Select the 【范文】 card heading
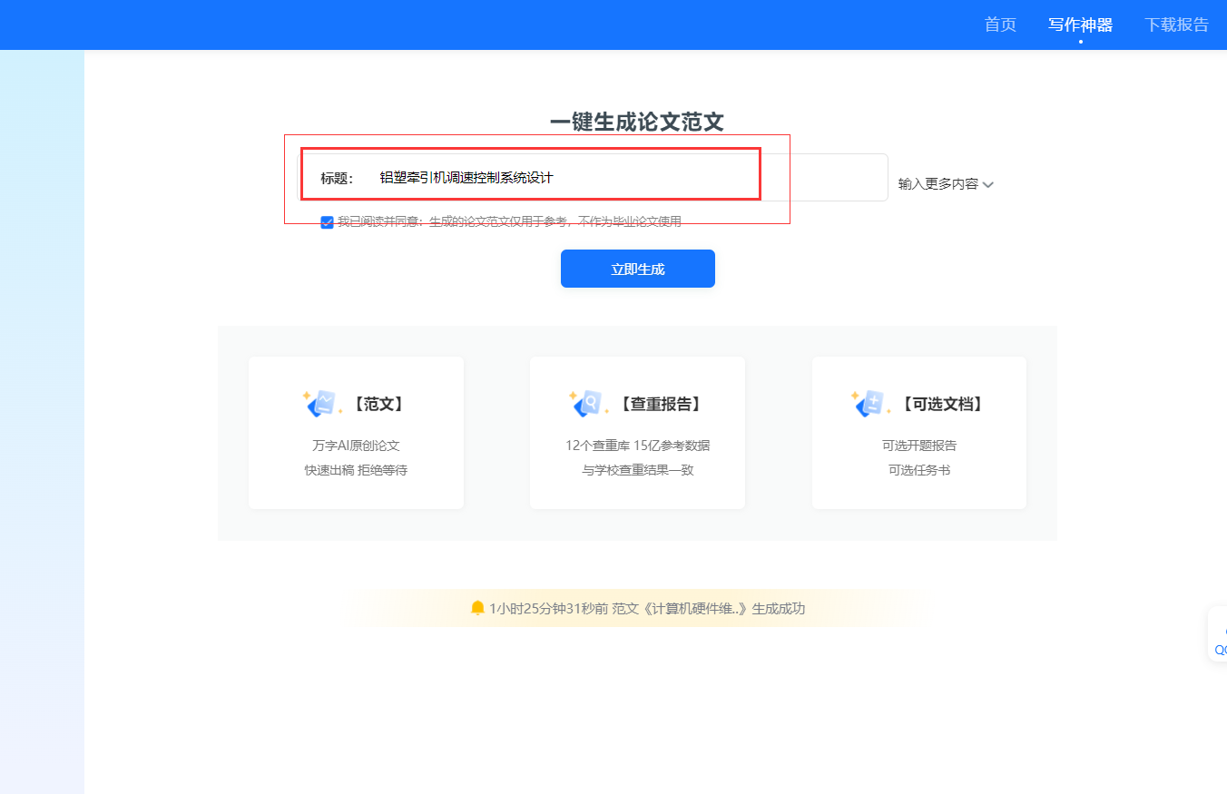This screenshot has height=794, width=1227. [x=379, y=405]
